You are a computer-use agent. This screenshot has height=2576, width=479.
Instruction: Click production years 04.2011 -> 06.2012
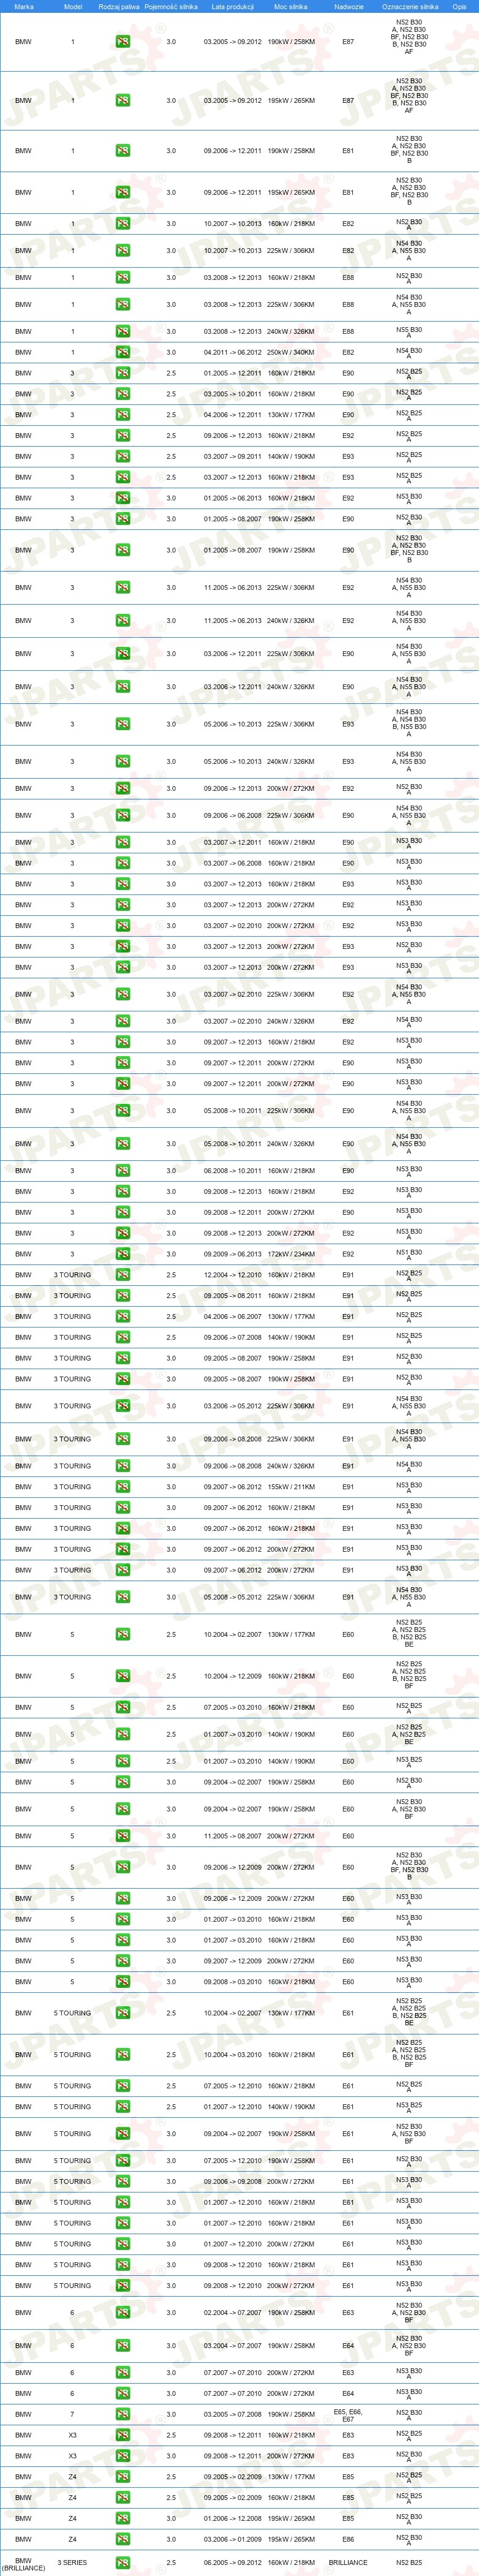[232, 353]
